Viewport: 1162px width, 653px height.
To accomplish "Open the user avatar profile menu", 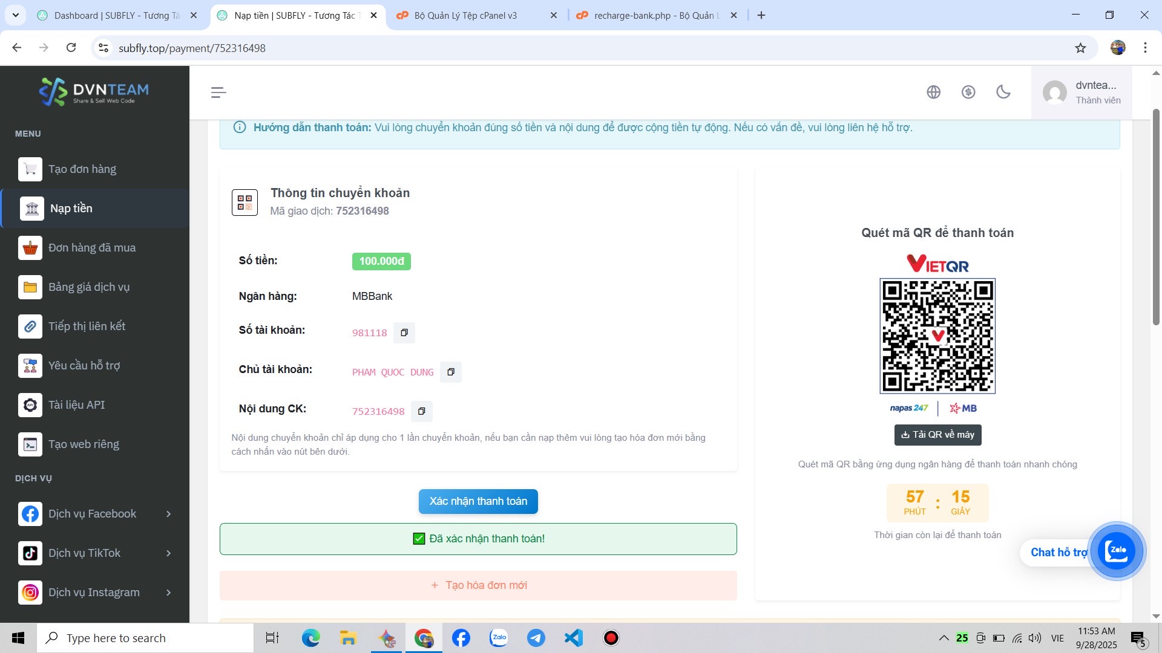I will [1082, 92].
